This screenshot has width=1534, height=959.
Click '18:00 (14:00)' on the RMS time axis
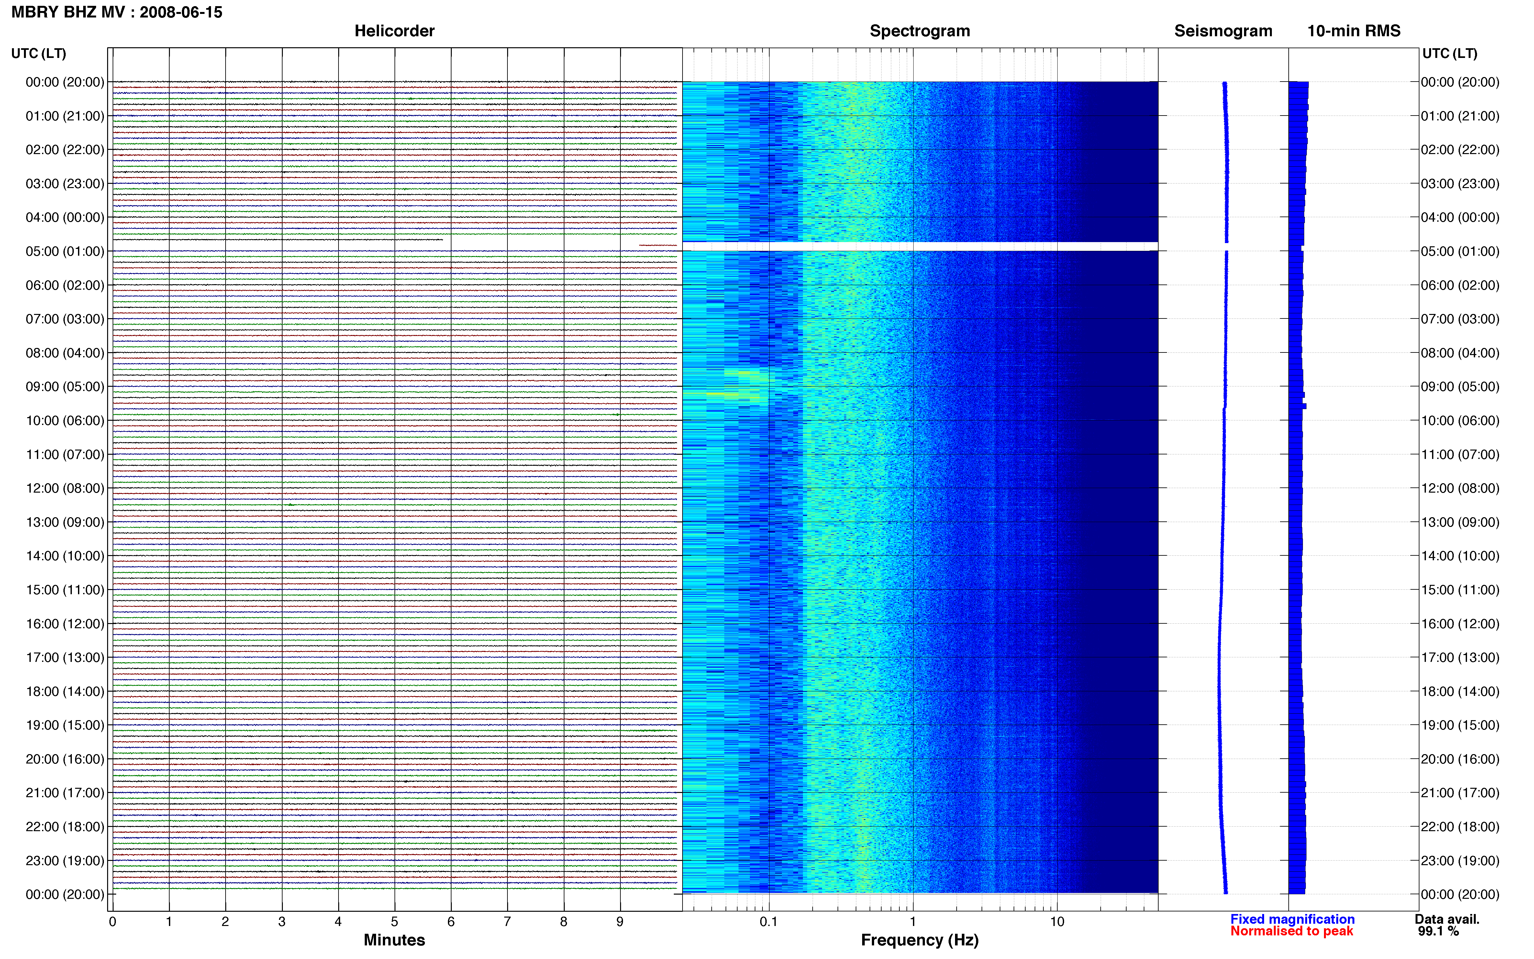click(x=1460, y=691)
